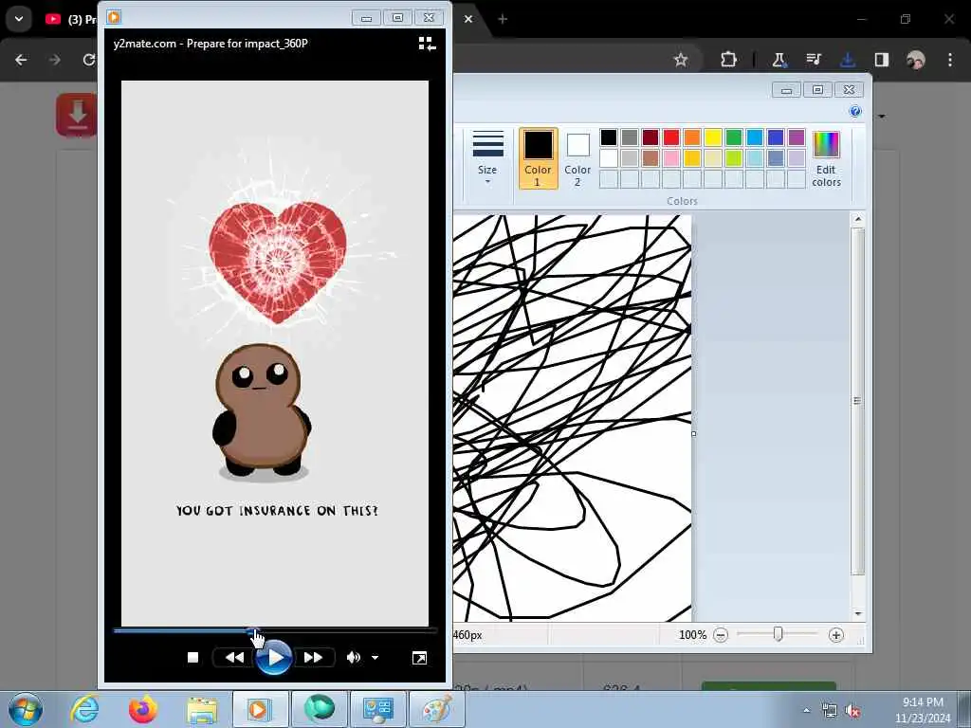Open the Chrome three-dot menu
Screen dimensions: 971x728
click(950, 60)
